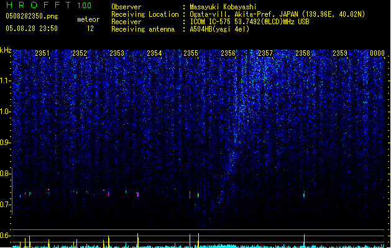Click the 2352 time marker
Screen dimensions: 391x248
pyautogui.click(x=80, y=53)
